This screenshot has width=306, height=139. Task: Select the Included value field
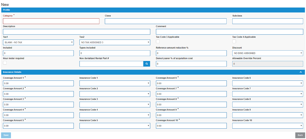39,53
